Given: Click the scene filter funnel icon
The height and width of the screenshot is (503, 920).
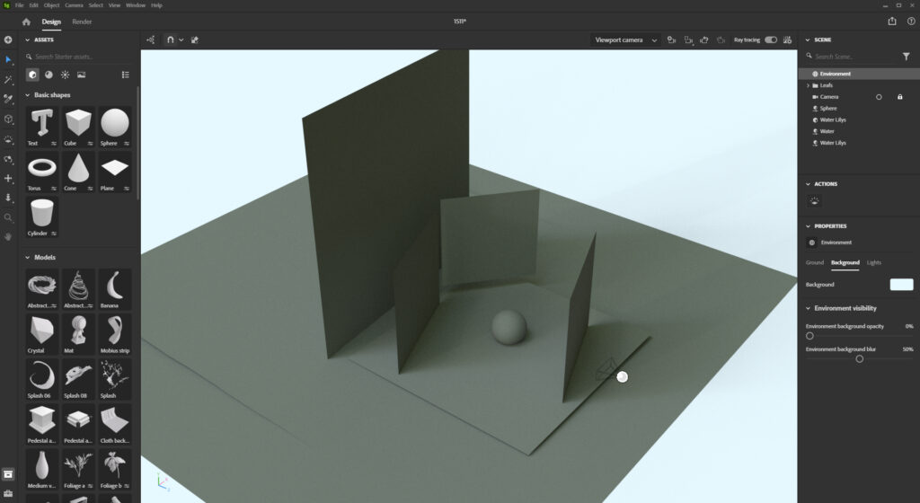Looking at the screenshot, I should point(906,57).
